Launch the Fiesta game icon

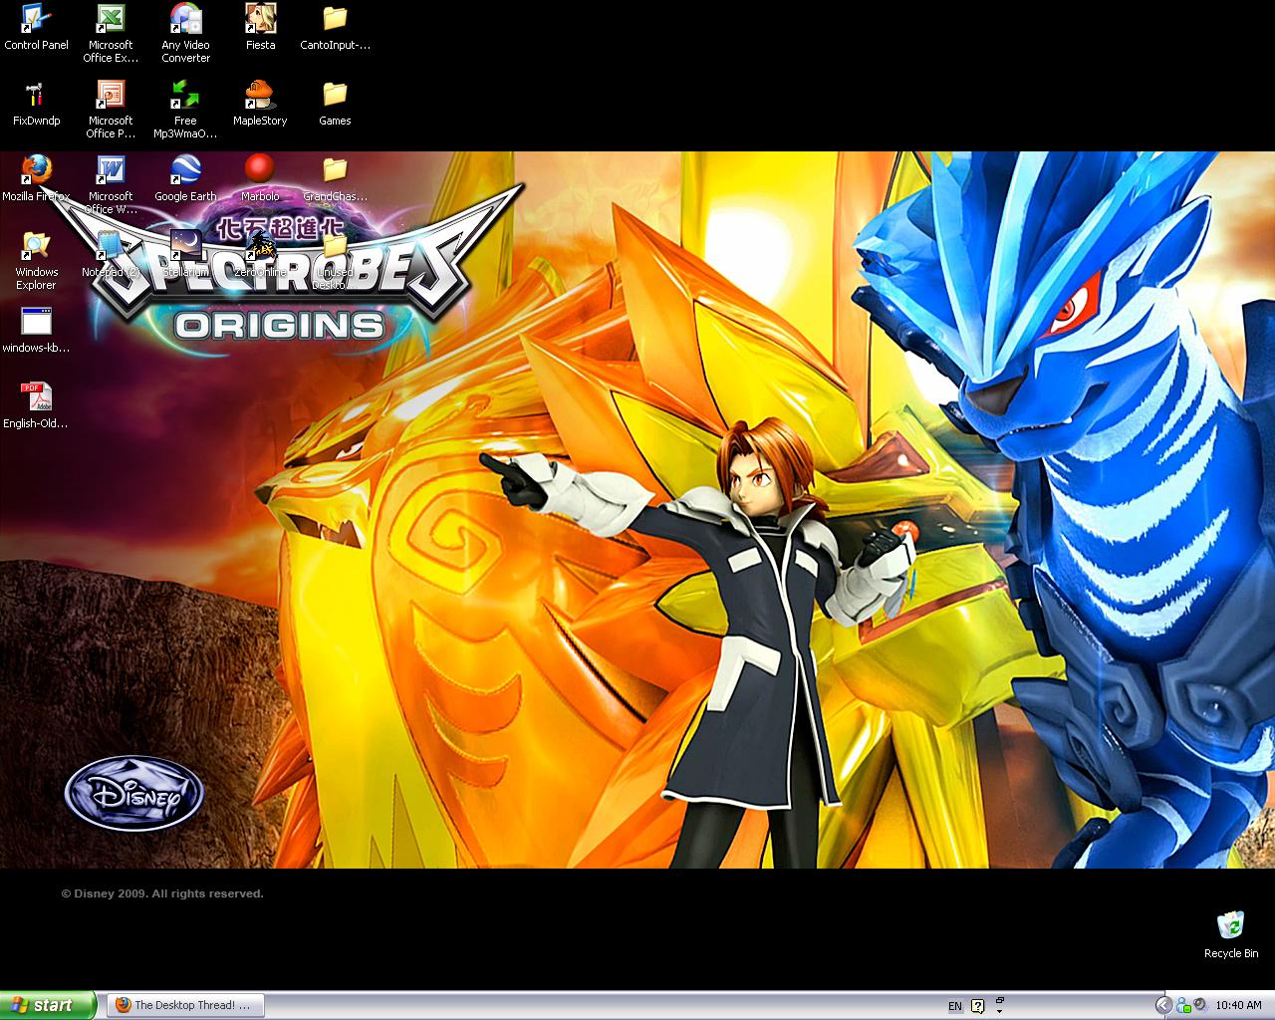pyautogui.click(x=260, y=28)
